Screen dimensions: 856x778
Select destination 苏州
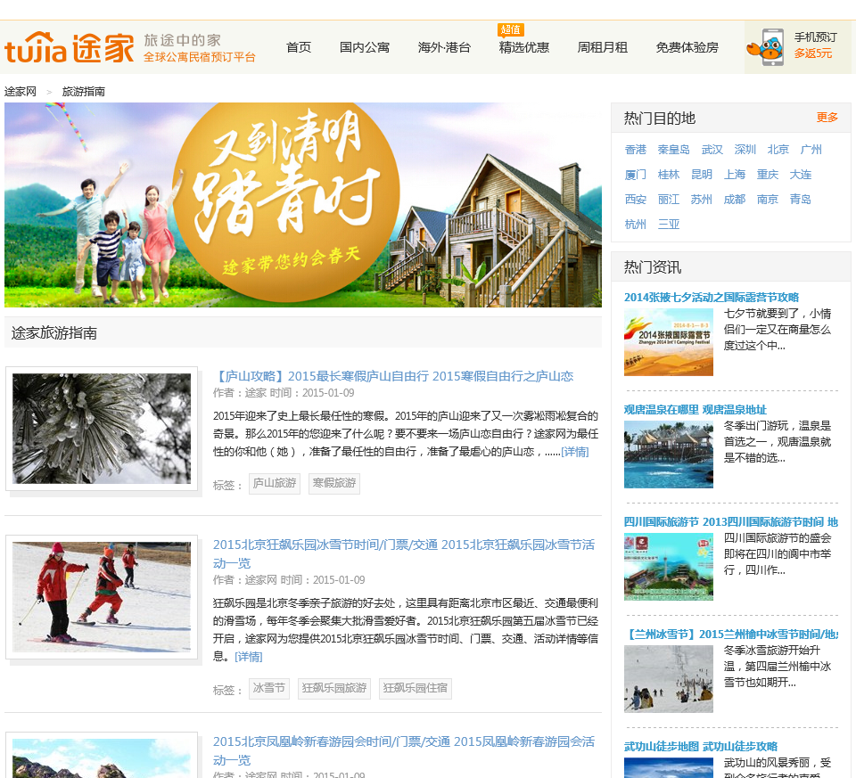[x=702, y=199]
